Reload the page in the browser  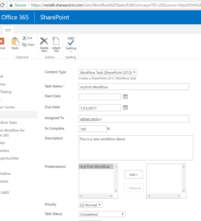tap(2, 5)
